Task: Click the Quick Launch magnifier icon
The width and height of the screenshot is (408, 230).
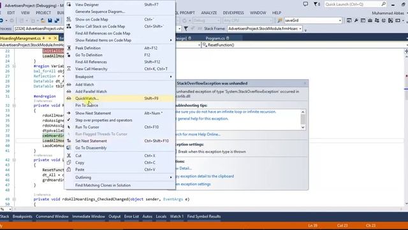Action: coord(384,4)
